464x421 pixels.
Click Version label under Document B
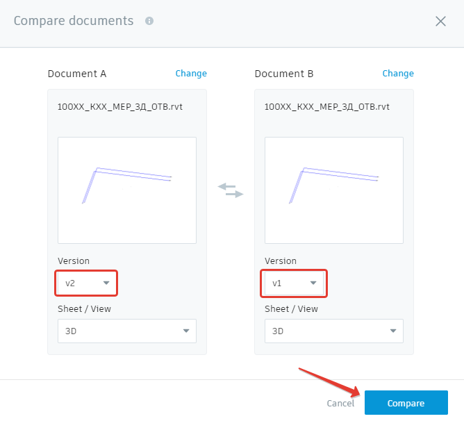[280, 261]
